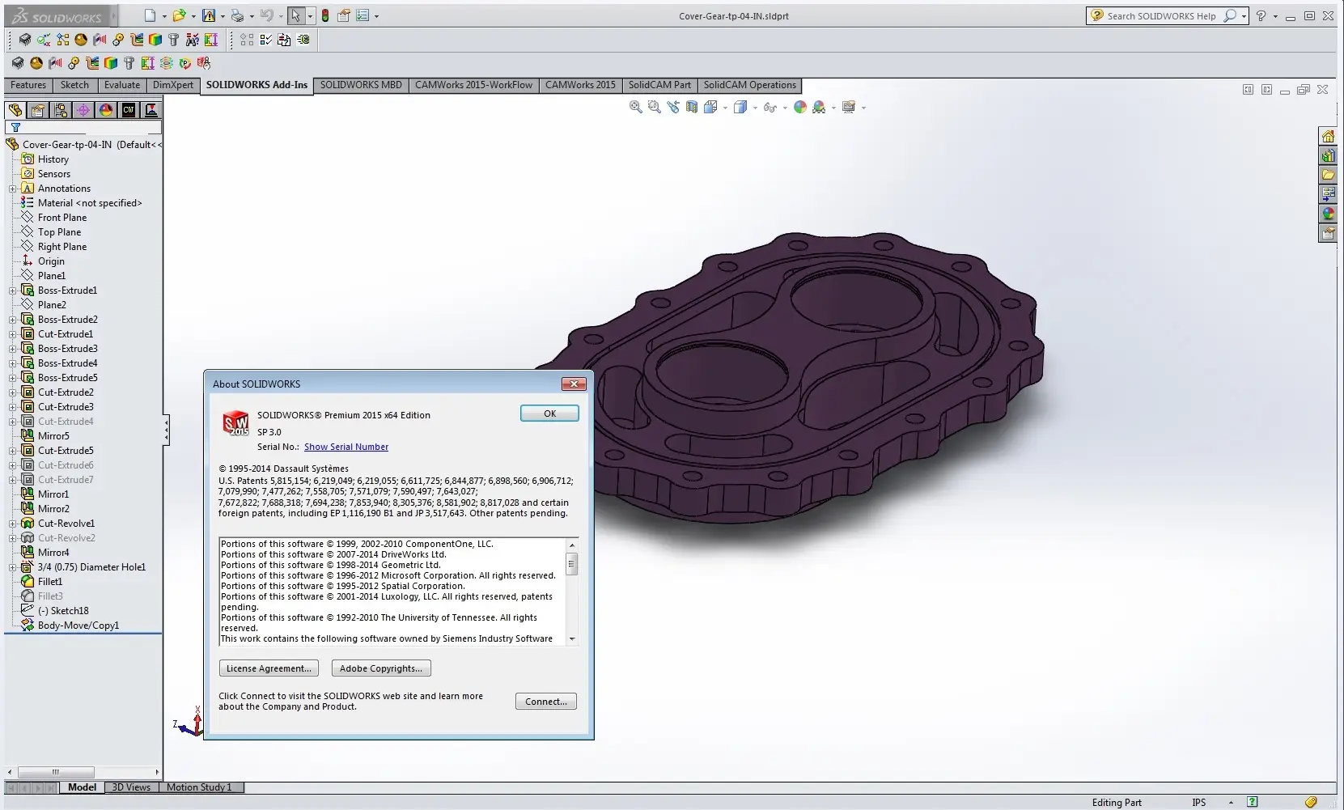Click the SOLIDWORKS Resources home icon
Screen dimensions: 1344x810
click(x=1328, y=136)
